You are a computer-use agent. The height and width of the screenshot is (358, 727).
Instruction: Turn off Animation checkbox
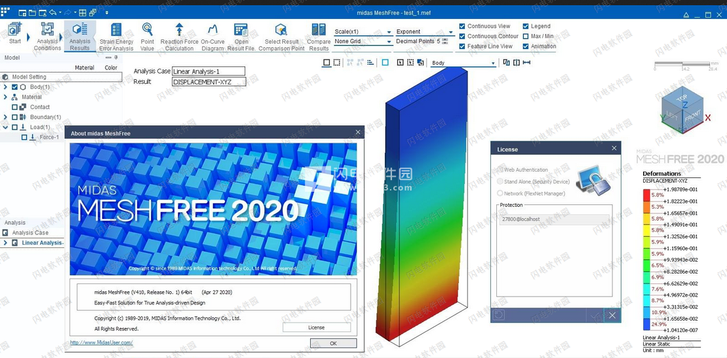point(526,46)
